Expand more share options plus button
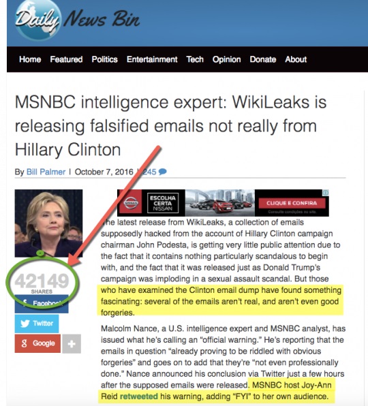Screen dimensions: 368x406 [x=72, y=344]
